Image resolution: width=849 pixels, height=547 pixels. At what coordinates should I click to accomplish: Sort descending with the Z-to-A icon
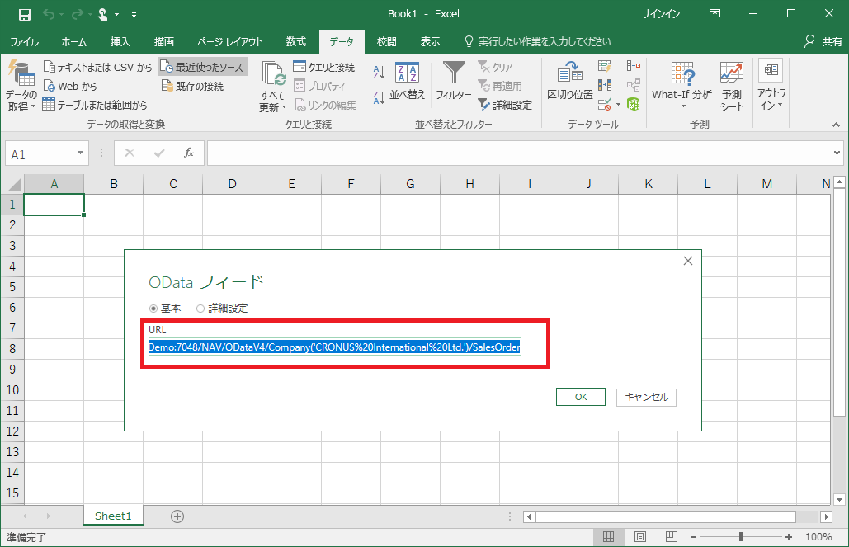point(379,97)
